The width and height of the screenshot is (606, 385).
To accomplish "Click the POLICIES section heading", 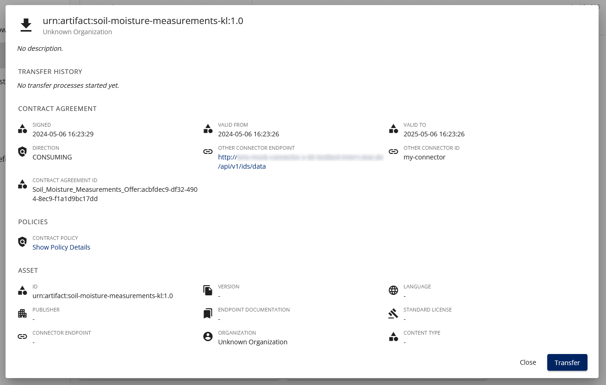I will point(33,222).
